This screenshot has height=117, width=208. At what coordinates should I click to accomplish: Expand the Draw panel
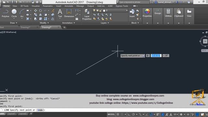tap(14, 23)
